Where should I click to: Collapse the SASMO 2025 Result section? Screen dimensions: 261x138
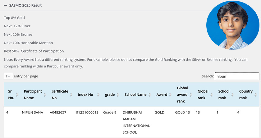point(5,6)
